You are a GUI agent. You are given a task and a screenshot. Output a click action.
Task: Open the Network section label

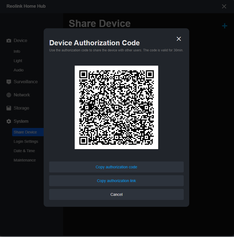point(22,95)
